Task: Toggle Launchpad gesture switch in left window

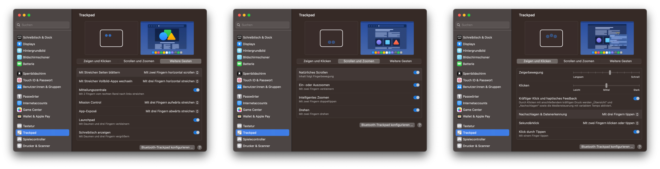Action: point(196,120)
